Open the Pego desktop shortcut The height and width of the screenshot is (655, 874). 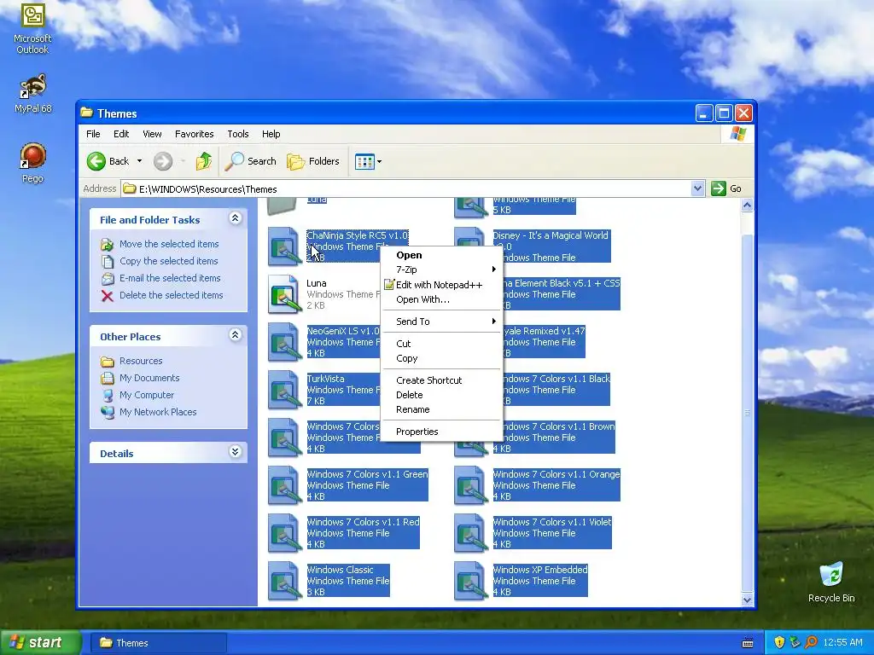32,163
